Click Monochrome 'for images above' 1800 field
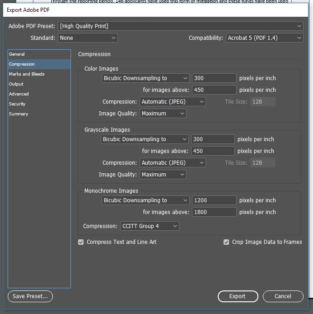Image resolution: width=313 pixels, height=314 pixels. tap(214, 212)
